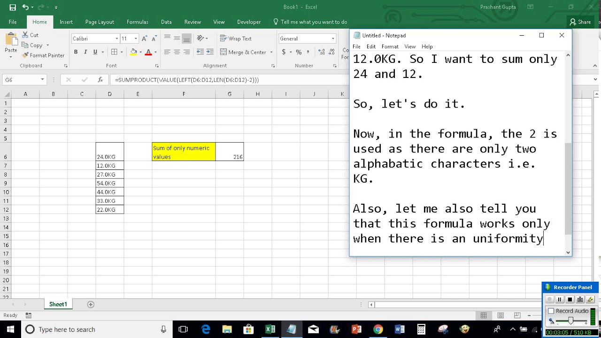Click the Share button in Excel
Screen dimensions: 601x338
tap(580, 22)
